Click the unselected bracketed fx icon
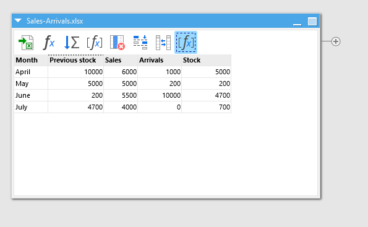This screenshot has width=368, height=227. point(95,43)
